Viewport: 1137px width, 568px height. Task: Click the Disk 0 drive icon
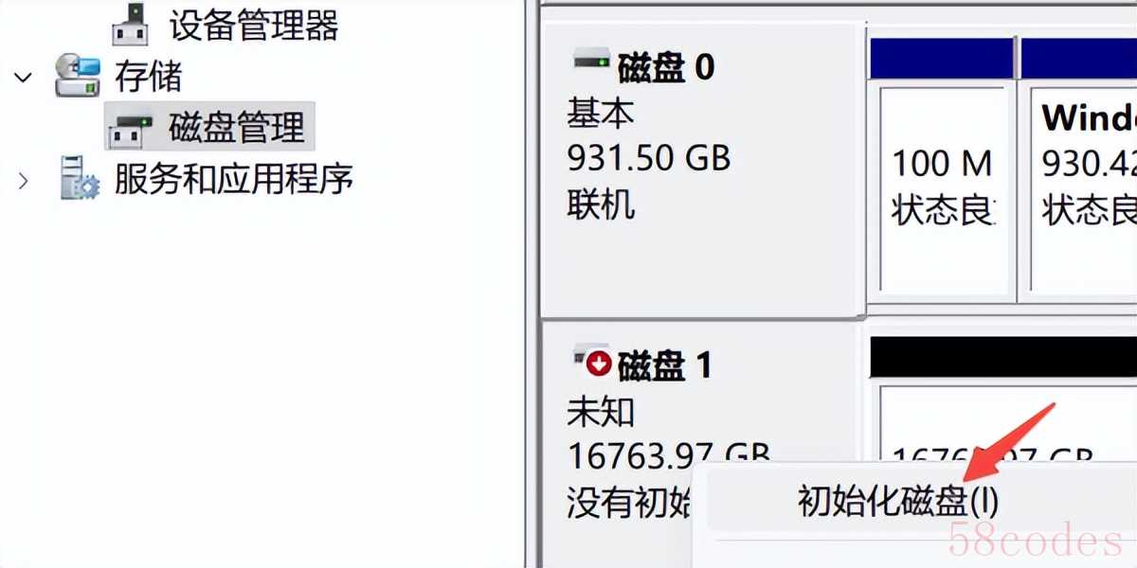[591, 63]
